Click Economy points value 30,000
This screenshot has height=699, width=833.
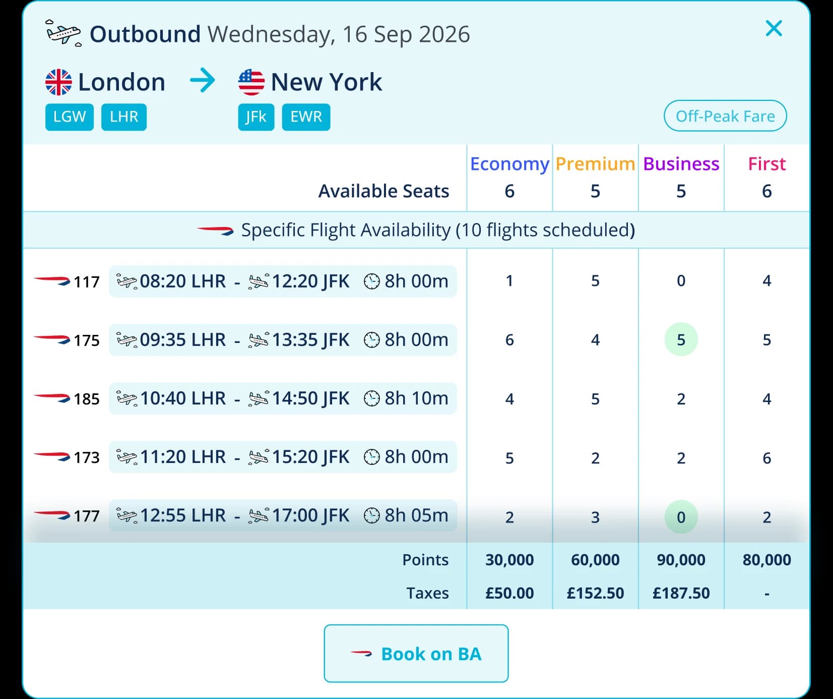509,560
